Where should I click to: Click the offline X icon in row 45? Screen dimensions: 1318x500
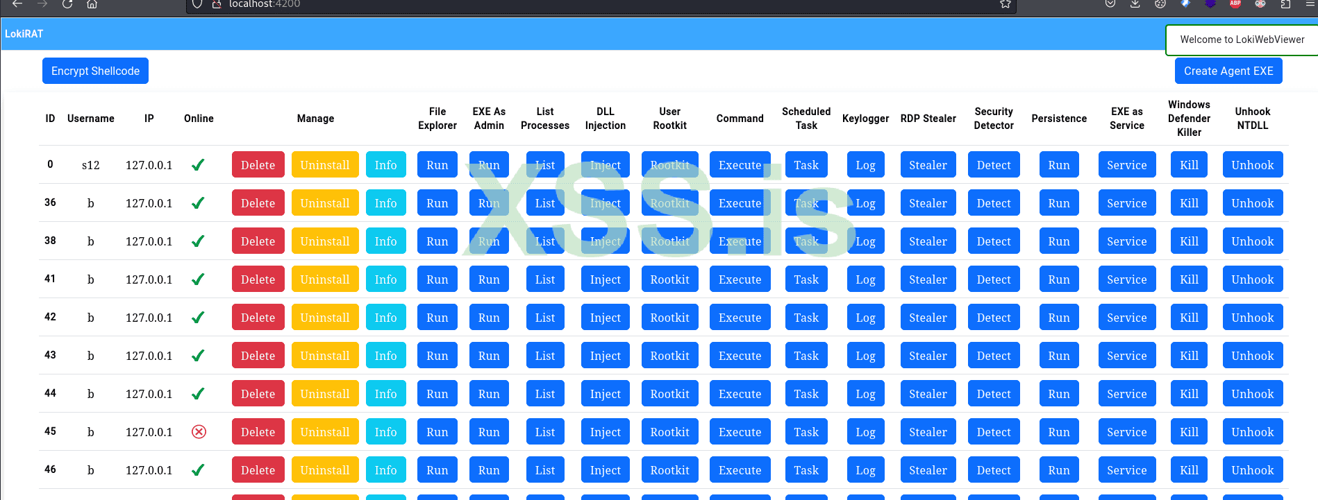pos(199,432)
